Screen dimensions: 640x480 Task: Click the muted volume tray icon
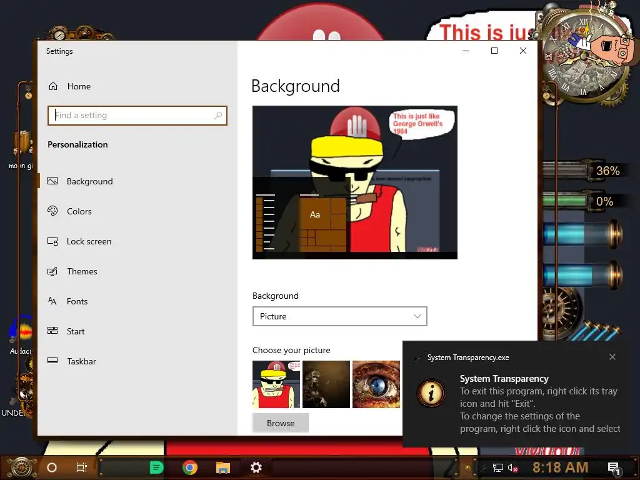click(x=512, y=467)
